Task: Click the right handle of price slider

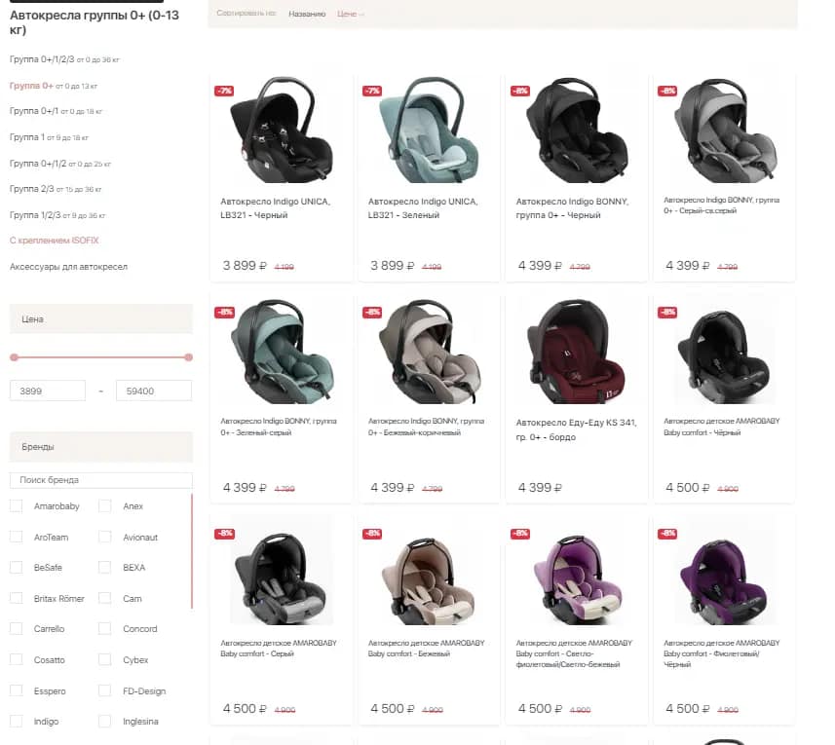Action: (188, 357)
